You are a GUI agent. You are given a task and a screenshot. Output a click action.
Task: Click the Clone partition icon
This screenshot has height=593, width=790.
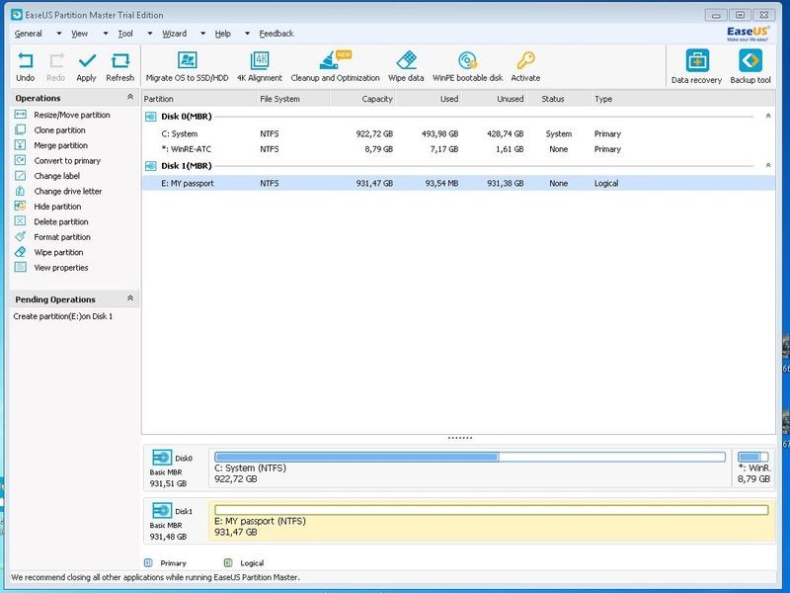click(x=20, y=129)
